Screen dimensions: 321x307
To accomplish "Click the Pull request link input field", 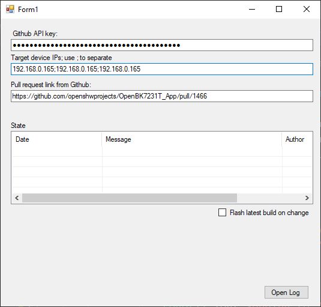I will click(162, 96).
